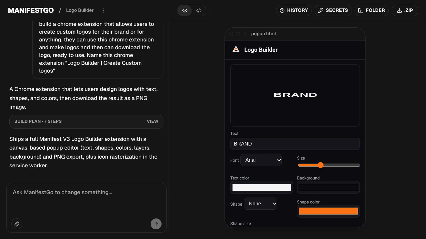
Task: Open the Secrets manager
Action: click(333, 10)
